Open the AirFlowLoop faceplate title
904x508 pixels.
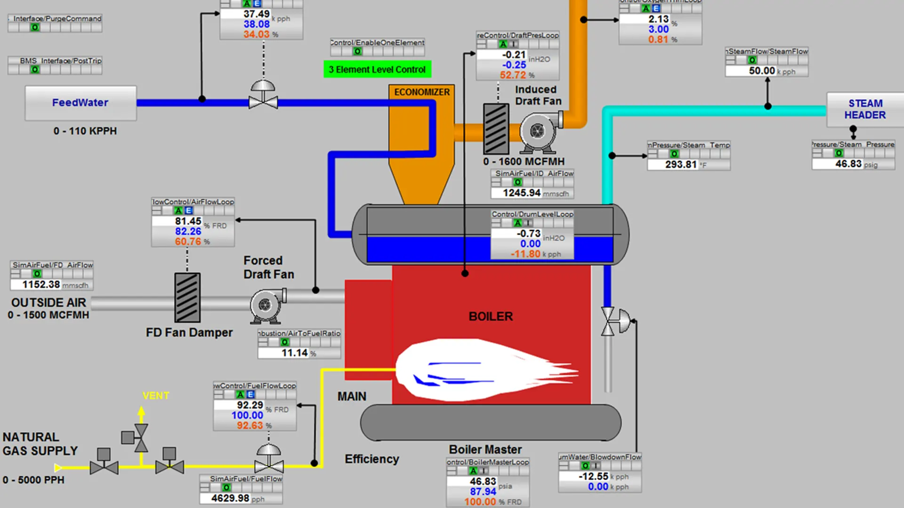pyautogui.click(x=193, y=202)
